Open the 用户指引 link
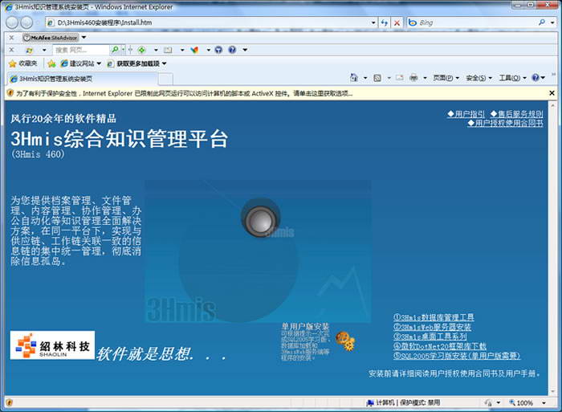 pyautogui.click(x=466, y=114)
